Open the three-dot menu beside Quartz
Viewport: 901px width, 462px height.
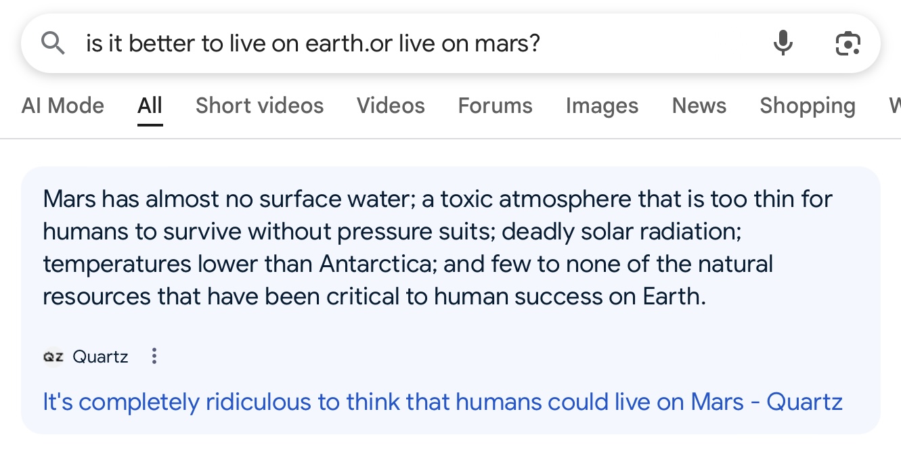click(154, 356)
